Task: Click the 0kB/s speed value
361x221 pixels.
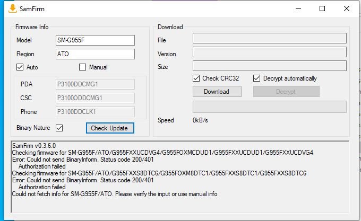Action: coord(200,120)
